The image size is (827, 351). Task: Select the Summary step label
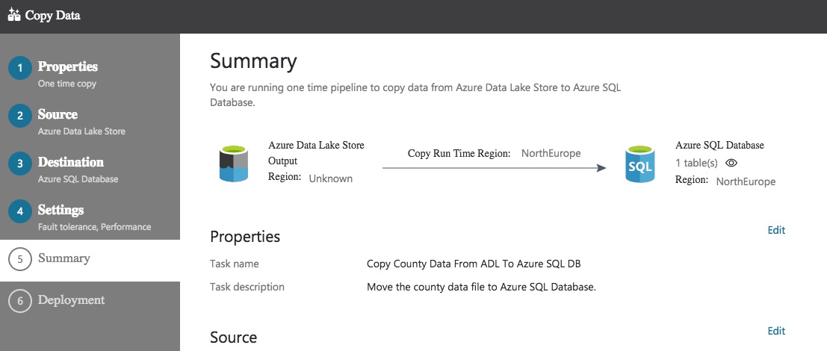(x=64, y=258)
